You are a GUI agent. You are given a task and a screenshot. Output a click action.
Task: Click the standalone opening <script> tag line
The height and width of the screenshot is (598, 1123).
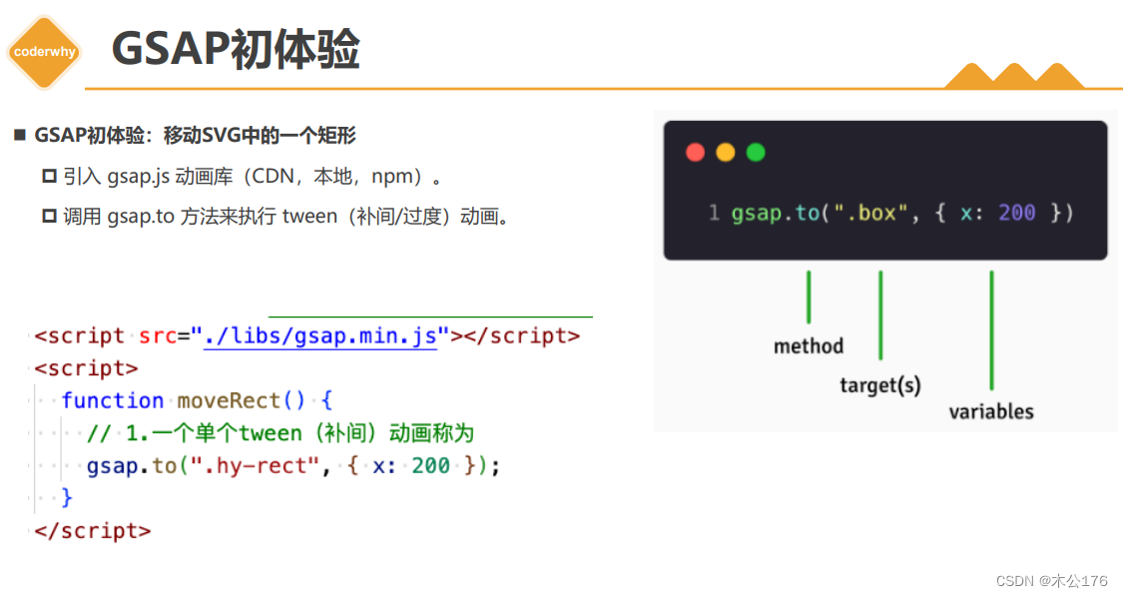tap(86, 368)
